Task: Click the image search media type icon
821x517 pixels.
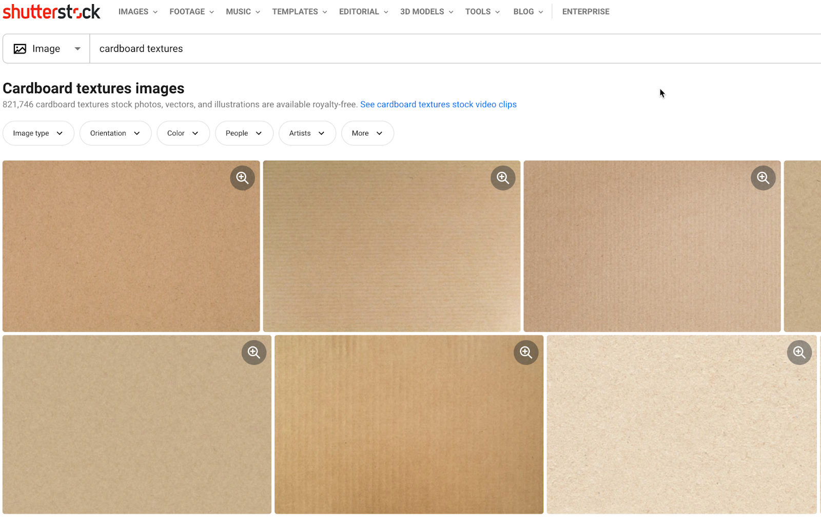Action: click(x=21, y=48)
